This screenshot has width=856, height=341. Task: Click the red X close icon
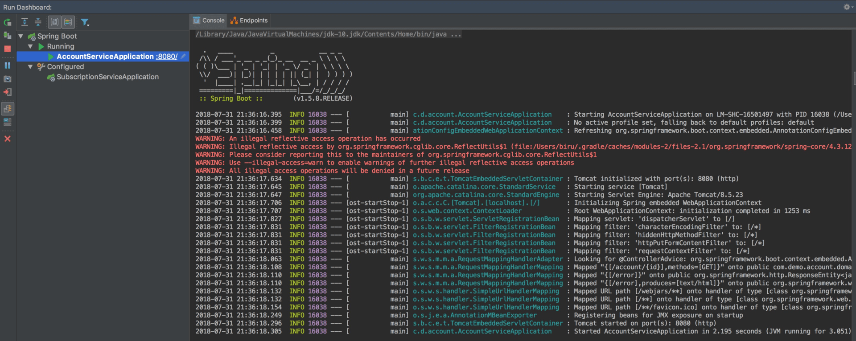click(x=8, y=139)
